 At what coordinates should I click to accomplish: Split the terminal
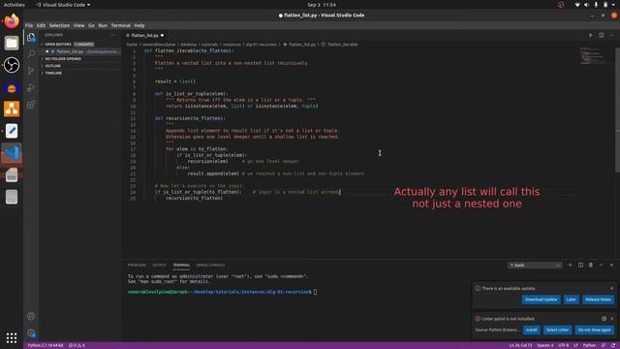580,265
